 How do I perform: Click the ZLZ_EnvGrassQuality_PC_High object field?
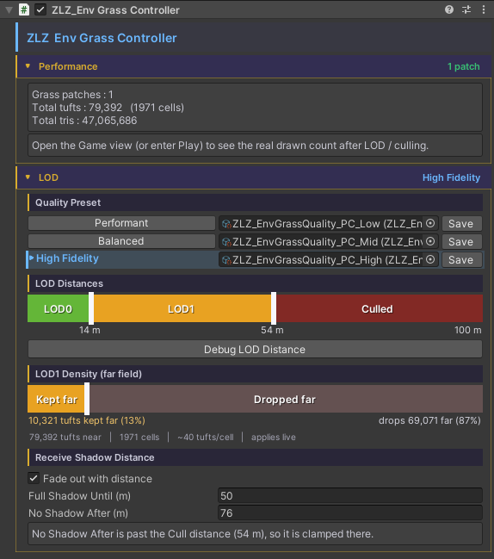click(329, 260)
